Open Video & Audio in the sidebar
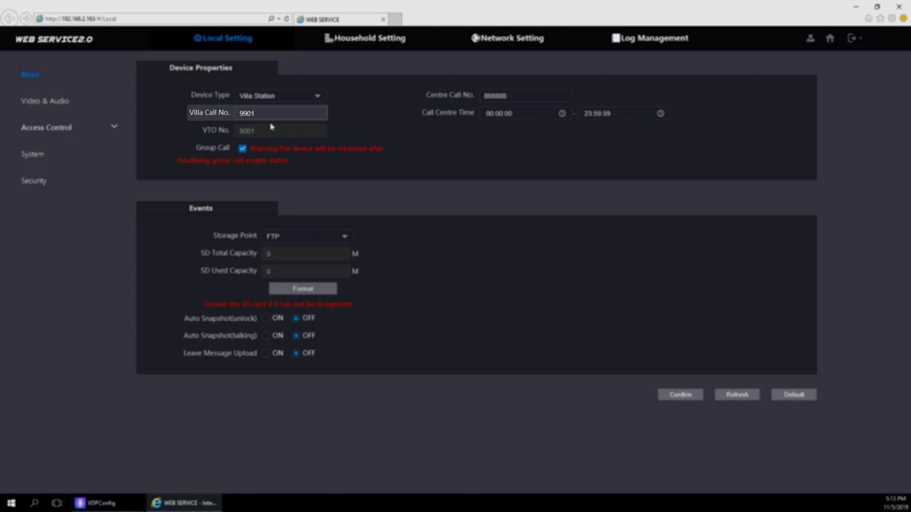This screenshot has width=911, height=512. pos(45,101)
